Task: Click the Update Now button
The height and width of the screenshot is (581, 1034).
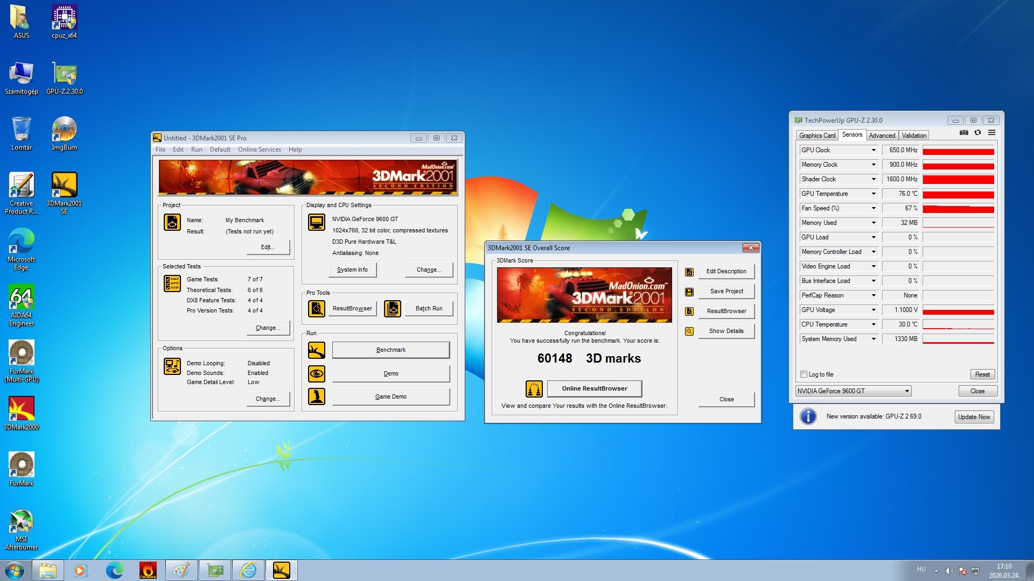Action: click(974, 417)
